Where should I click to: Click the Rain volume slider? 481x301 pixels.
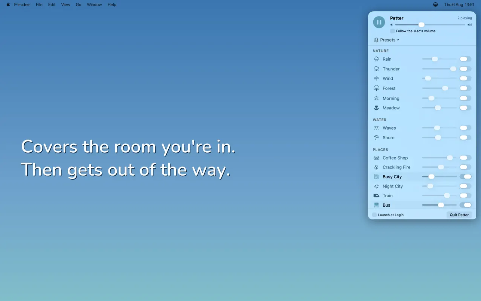(439, 59)
